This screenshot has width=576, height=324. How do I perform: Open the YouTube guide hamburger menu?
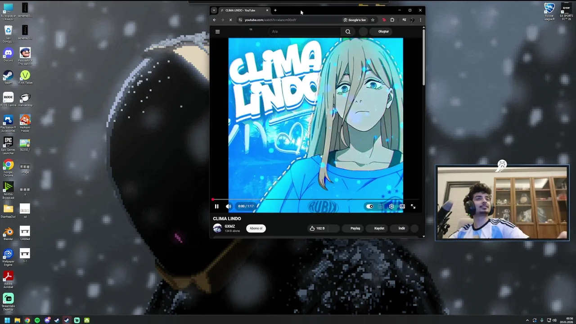(x=217, y=31)
